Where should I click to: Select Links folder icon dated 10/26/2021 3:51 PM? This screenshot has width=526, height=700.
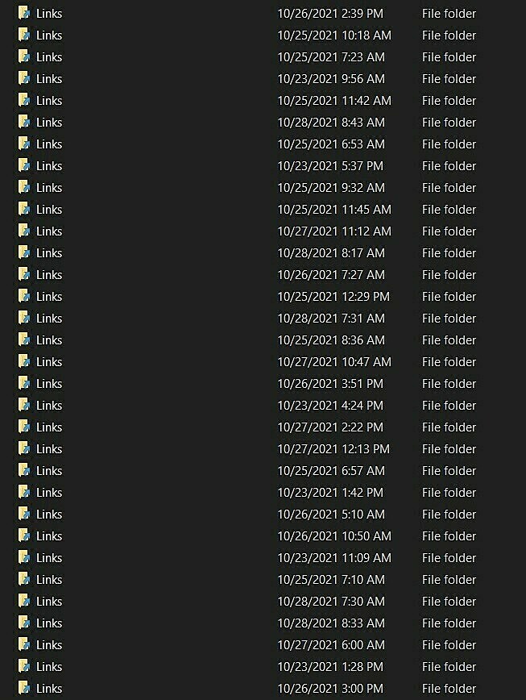click(24, 383)
